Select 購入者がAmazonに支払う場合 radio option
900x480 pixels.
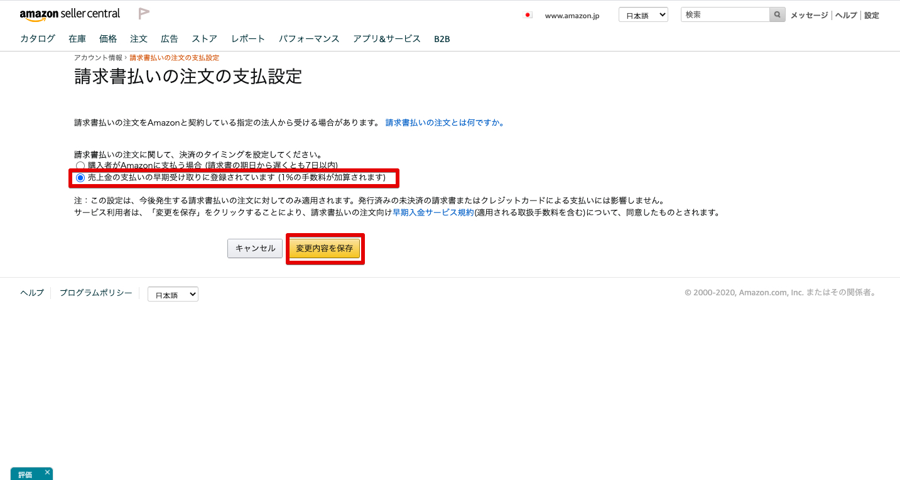(80, 165)
